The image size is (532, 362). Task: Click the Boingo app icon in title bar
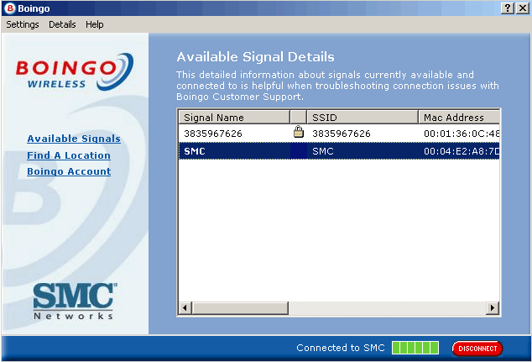click(x=10, y=8)
